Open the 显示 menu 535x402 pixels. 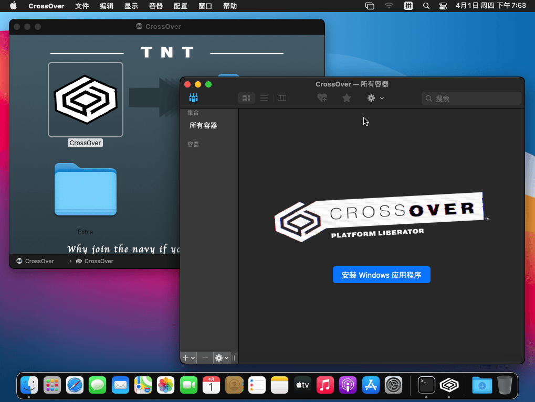[131, 6]
